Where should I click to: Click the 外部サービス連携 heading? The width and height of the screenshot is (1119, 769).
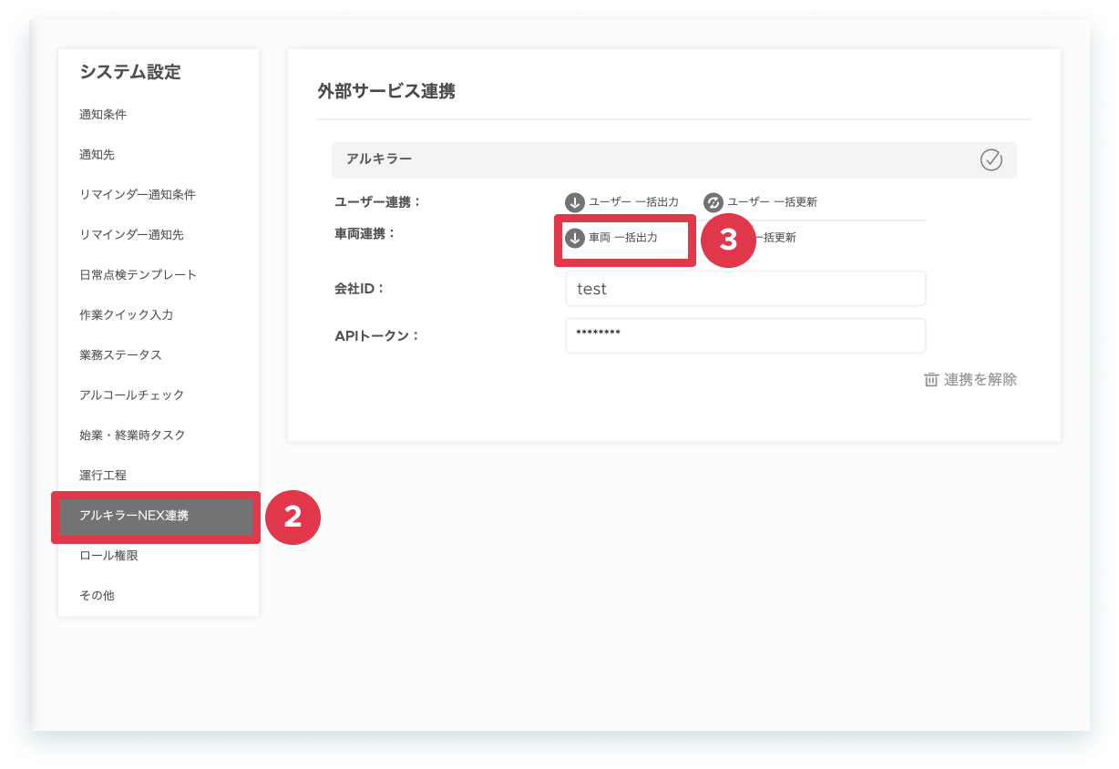click(x=386, y=91)
